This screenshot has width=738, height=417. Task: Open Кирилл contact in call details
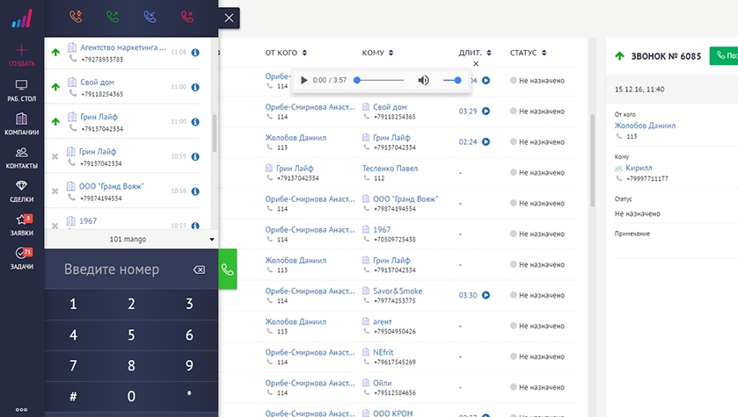pos(639,168)
